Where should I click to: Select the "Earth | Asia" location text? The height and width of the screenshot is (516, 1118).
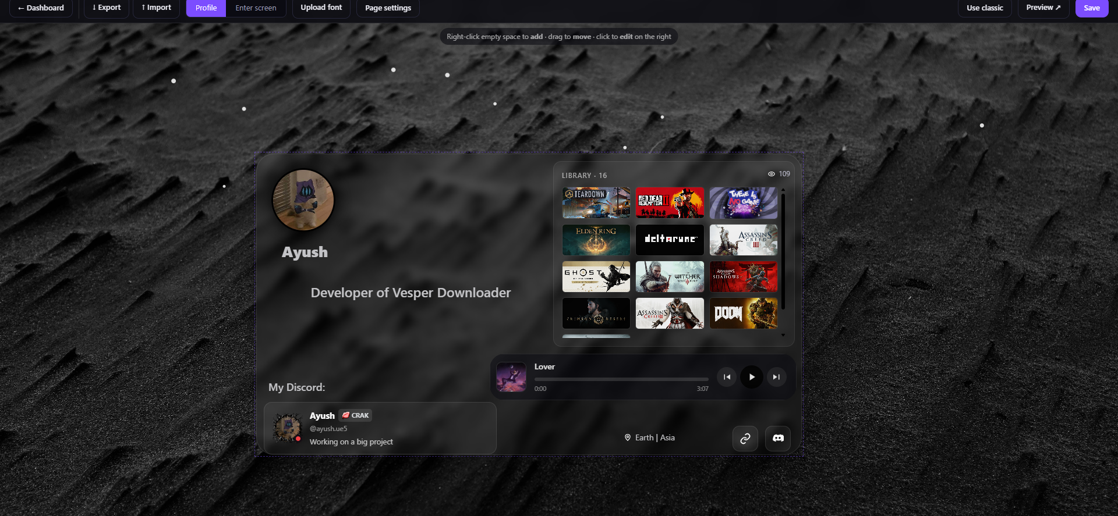pos(655,437)
